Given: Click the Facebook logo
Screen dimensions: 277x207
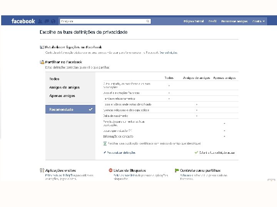Looking at the screenshot, I should [23, 21].
